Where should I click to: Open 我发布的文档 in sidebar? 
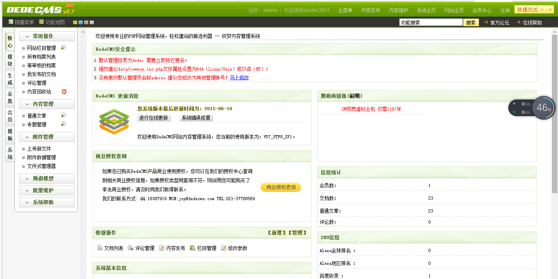(x=41, y=74)
